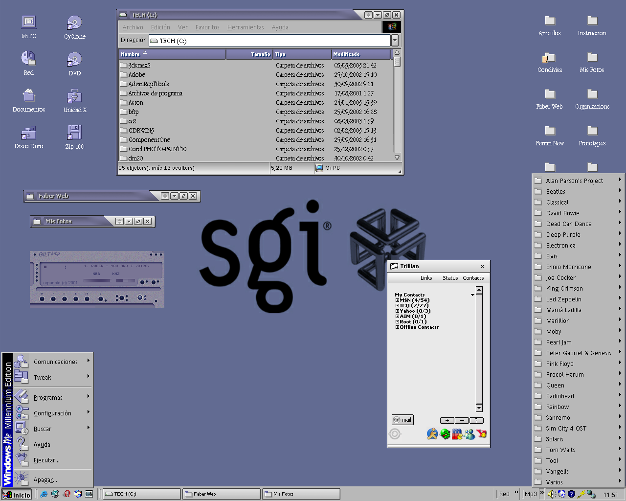Click the stop button in GILTamp
Viewport: 626px width, 501px height.
76,298
